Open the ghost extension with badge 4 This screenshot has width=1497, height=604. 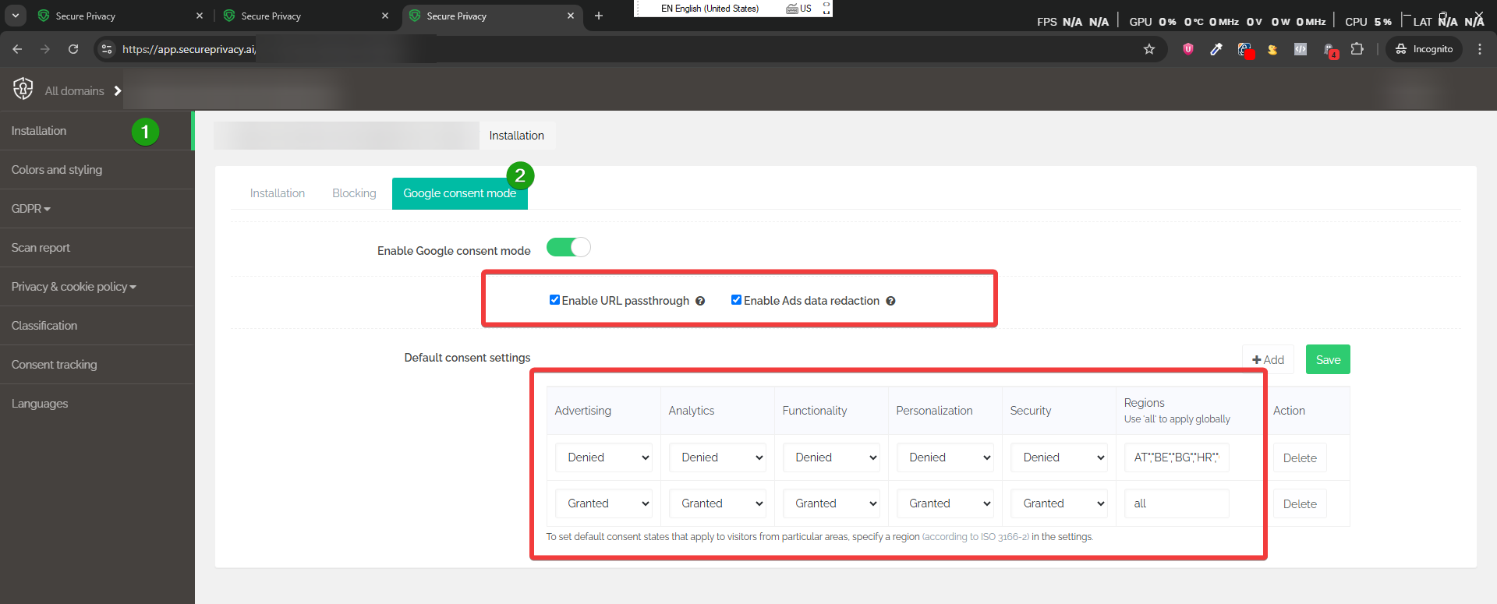(x=1330, y=50)
